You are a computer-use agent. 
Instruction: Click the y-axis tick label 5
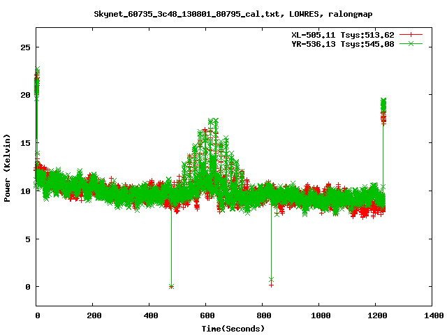[28, 239]
